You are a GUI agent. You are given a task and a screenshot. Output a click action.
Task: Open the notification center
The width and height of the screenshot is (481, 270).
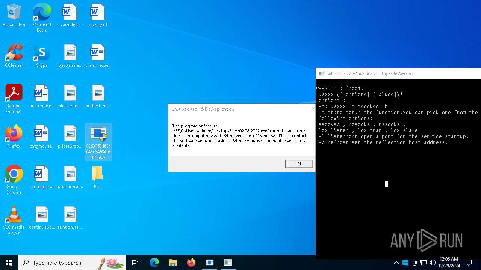[469, 262]
